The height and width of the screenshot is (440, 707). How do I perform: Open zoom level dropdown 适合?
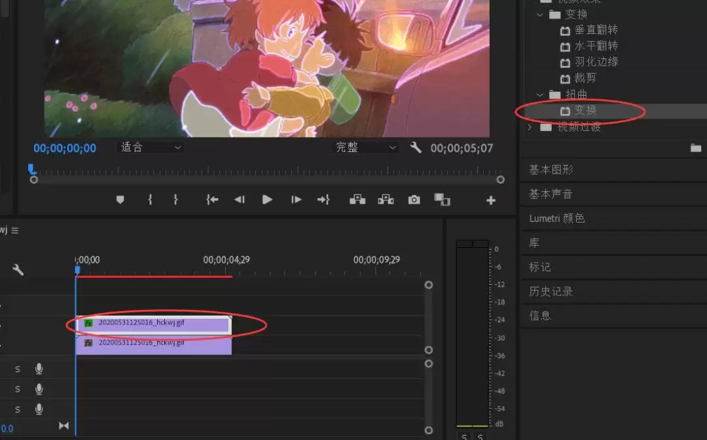click(x=151, y=147)
